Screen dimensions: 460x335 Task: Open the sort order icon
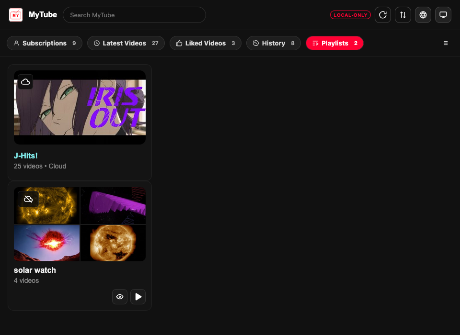tap(403, 15)
